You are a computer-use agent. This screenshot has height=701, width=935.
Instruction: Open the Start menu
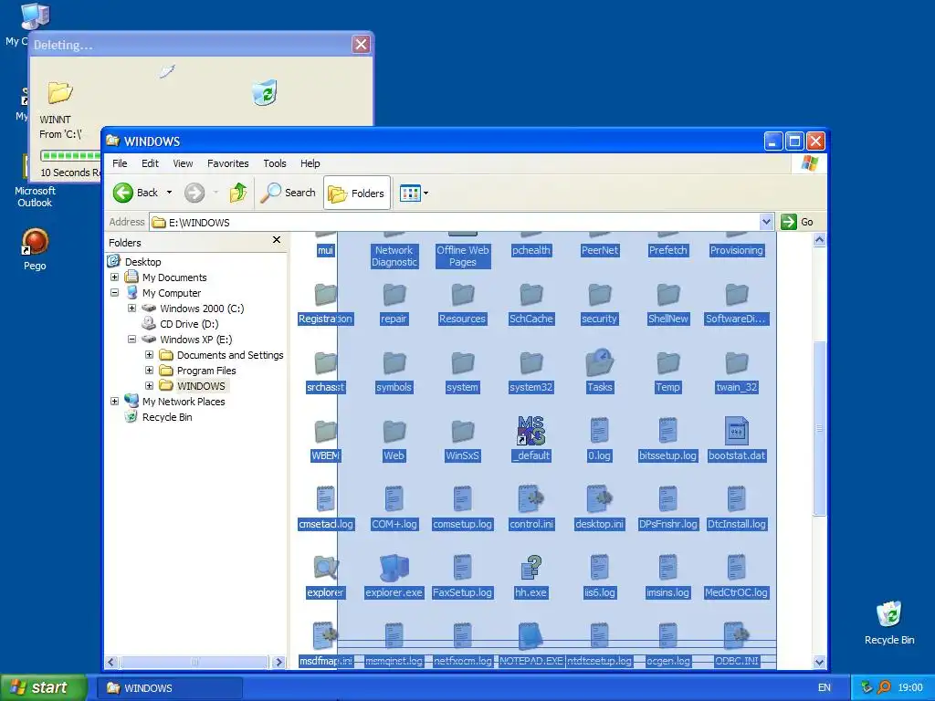tap(43, 687)
